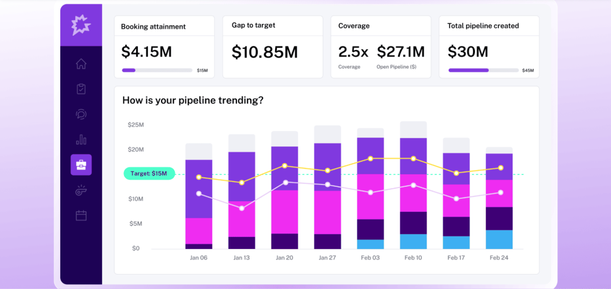Open the Gap to target card

tap(272, 47)
